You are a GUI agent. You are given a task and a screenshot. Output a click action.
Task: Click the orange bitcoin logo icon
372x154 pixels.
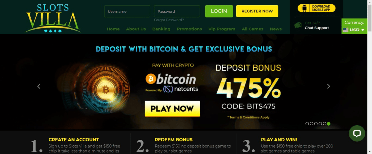151,79
